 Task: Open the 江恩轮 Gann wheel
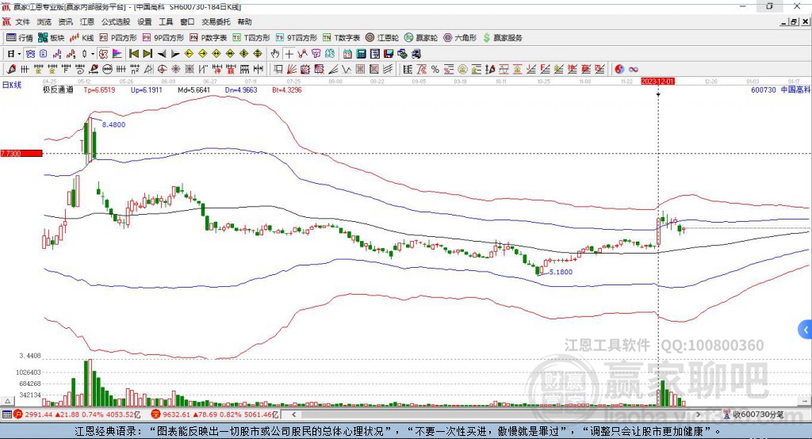[382, 38]
